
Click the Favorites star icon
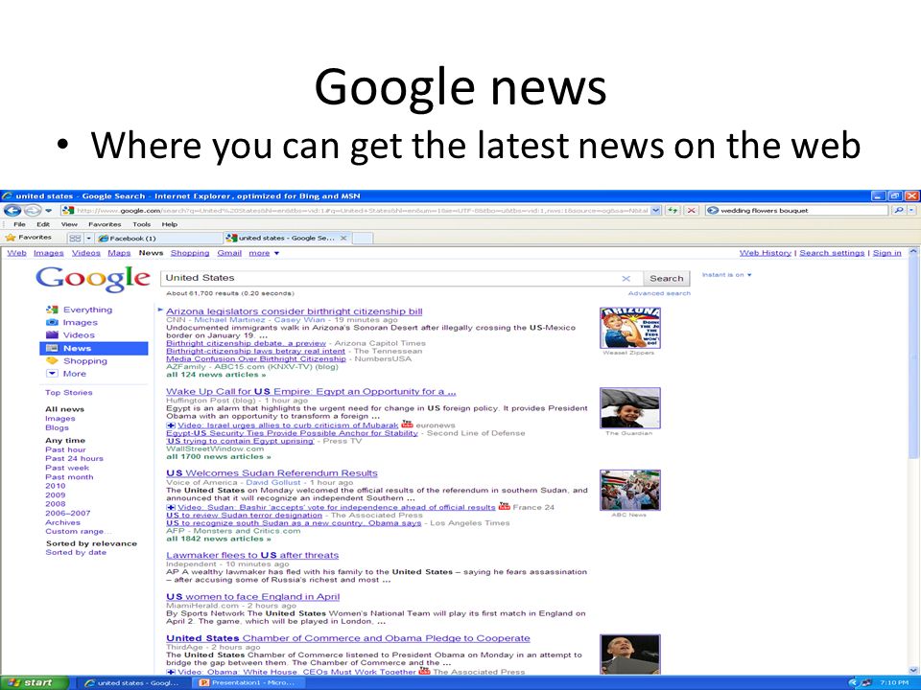pos(10,238)
